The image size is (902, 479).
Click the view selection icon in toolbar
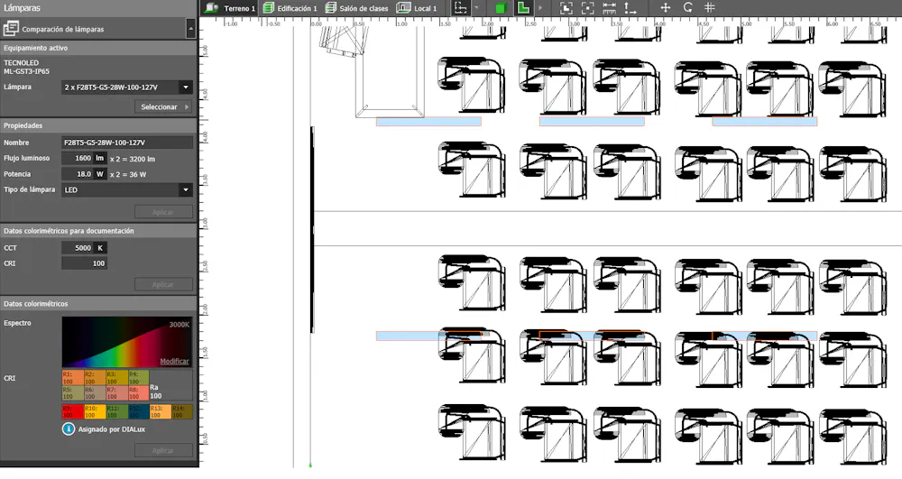tap(460, 8)
